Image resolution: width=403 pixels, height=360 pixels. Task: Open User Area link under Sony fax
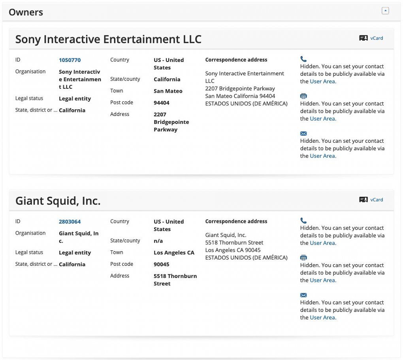point(323,119)
